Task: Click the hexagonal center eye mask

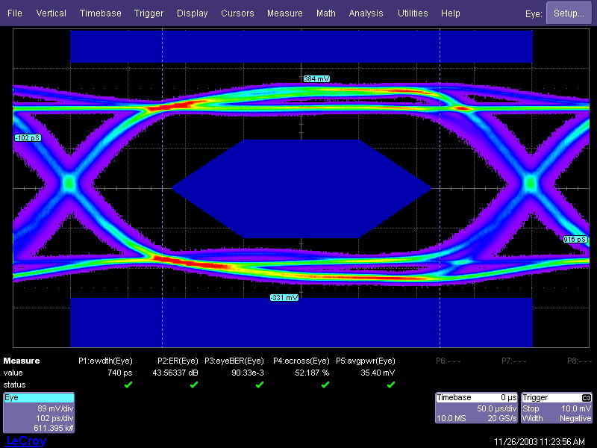Action: pyautogui.click(x=301, y=189)
